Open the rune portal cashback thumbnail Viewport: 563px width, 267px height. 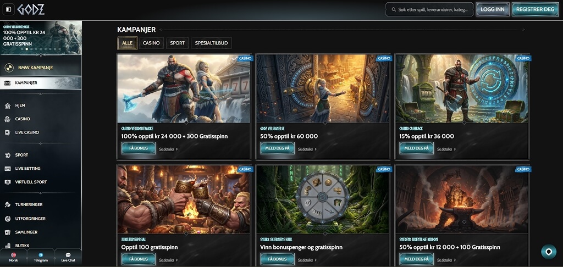[x=462, y=88]
